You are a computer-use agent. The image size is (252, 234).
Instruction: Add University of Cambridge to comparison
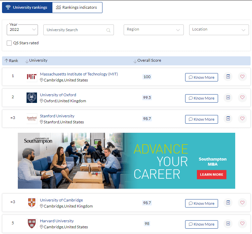point(228,202)
